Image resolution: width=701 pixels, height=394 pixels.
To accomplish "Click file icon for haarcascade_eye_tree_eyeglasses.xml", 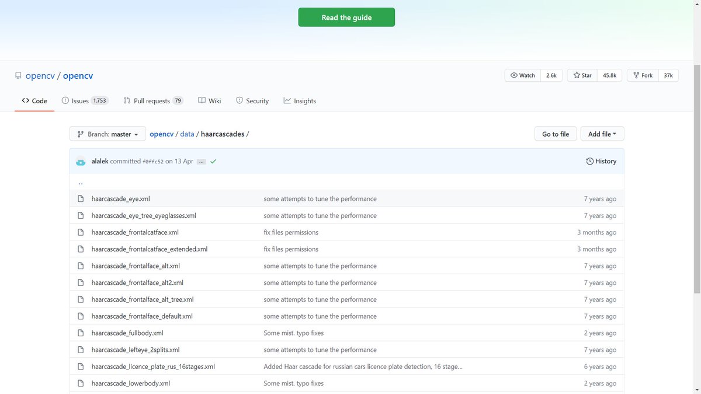I will tap(81, 216).
